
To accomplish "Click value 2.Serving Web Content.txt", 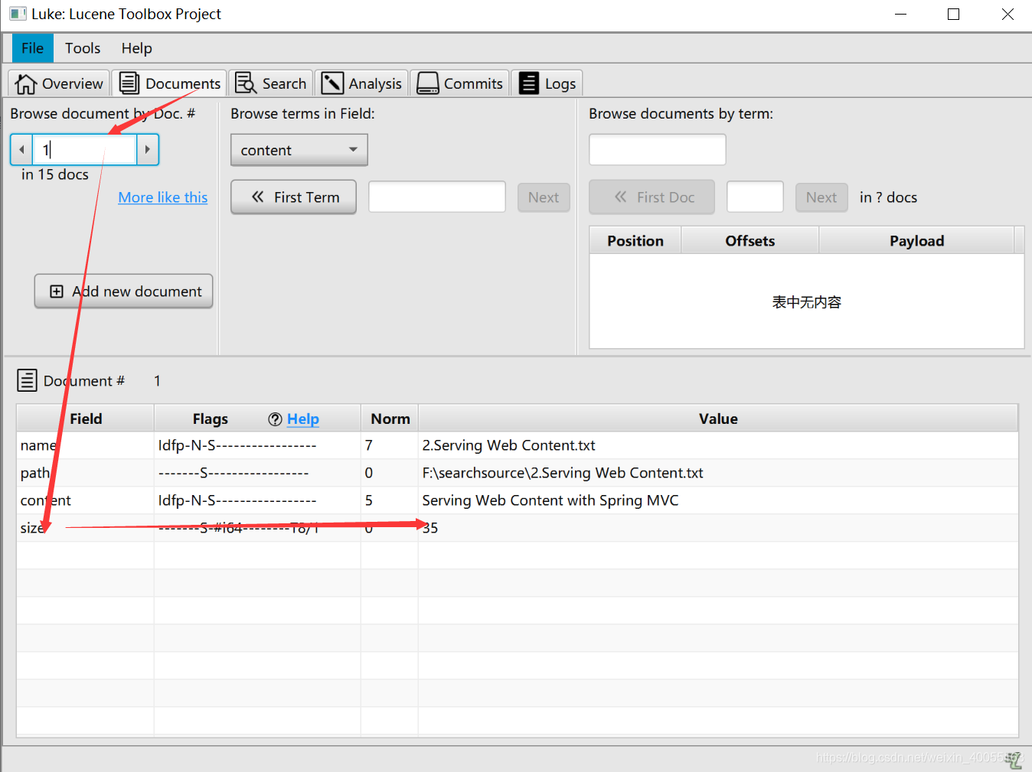I will click(x=508, y=445).
